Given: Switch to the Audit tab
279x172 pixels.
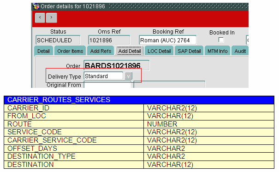Looking at the screenshot, I should pos(240,51).
